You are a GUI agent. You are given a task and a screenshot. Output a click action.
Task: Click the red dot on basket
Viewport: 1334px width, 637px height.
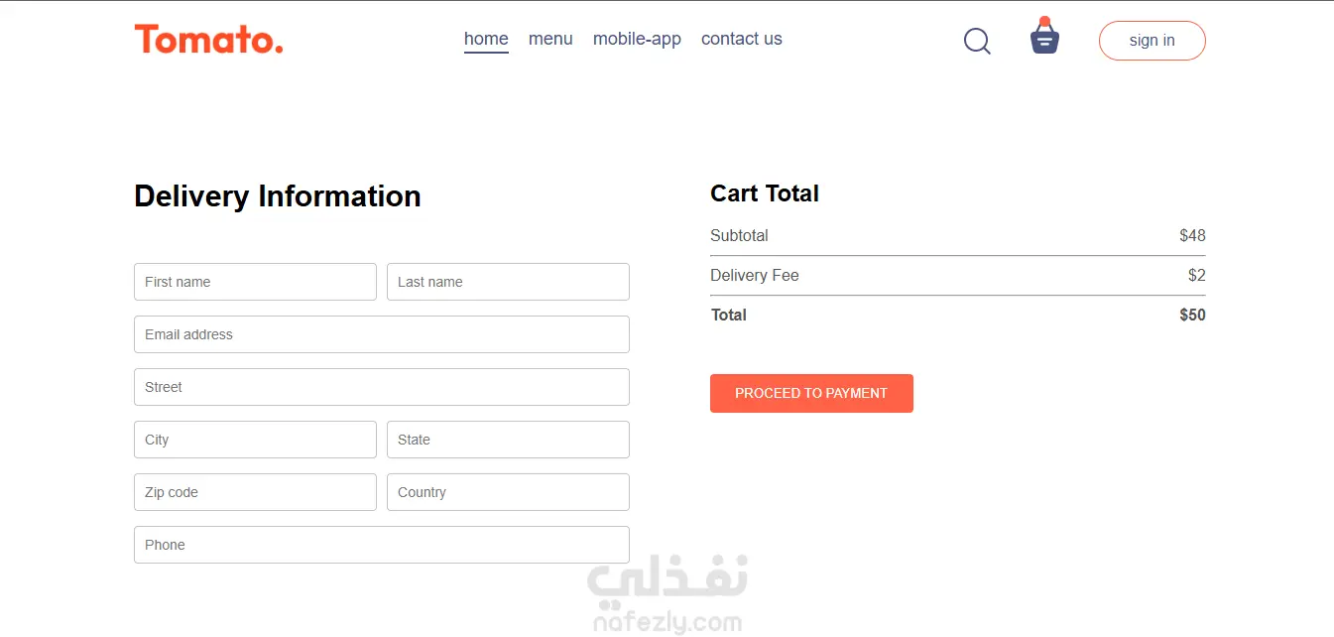pyautogui.click(x=1044, y=21)
